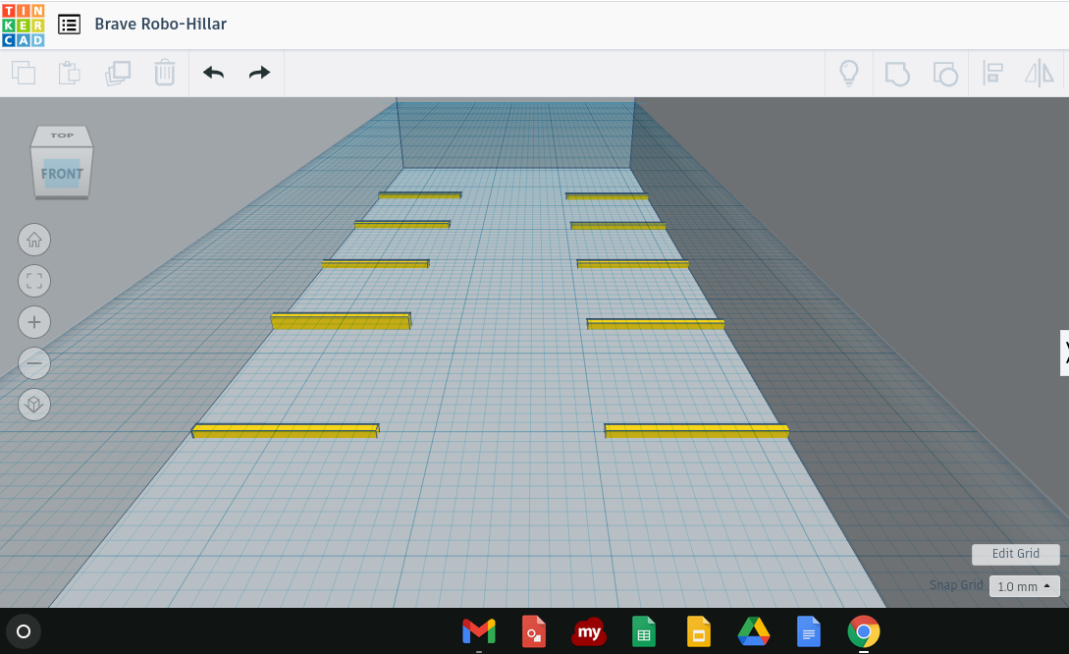Open the ChromeOS launcher circle
The width and height of the screenshot is (1069, 654).
[24, 631]
